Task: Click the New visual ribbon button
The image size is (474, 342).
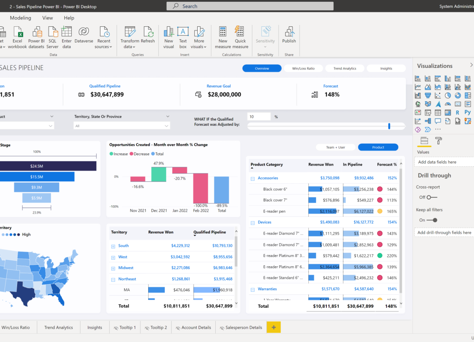Action: pyautogui.click(x=168, y=37)
